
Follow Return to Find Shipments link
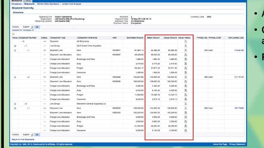pos(23,139)
